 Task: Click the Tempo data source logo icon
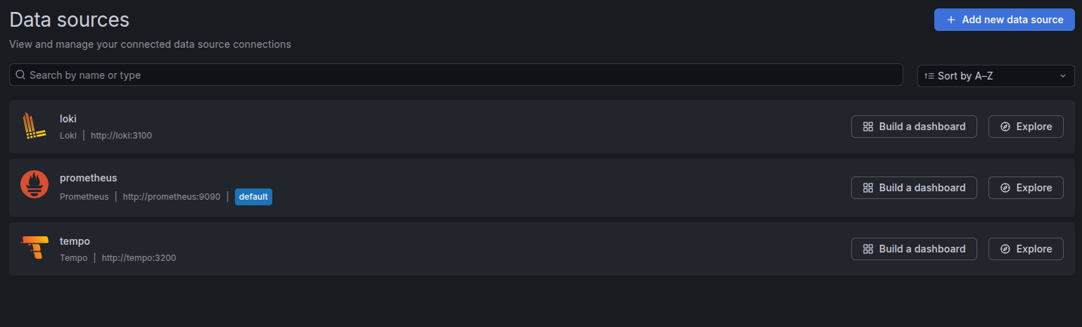(x=34, y=248)
